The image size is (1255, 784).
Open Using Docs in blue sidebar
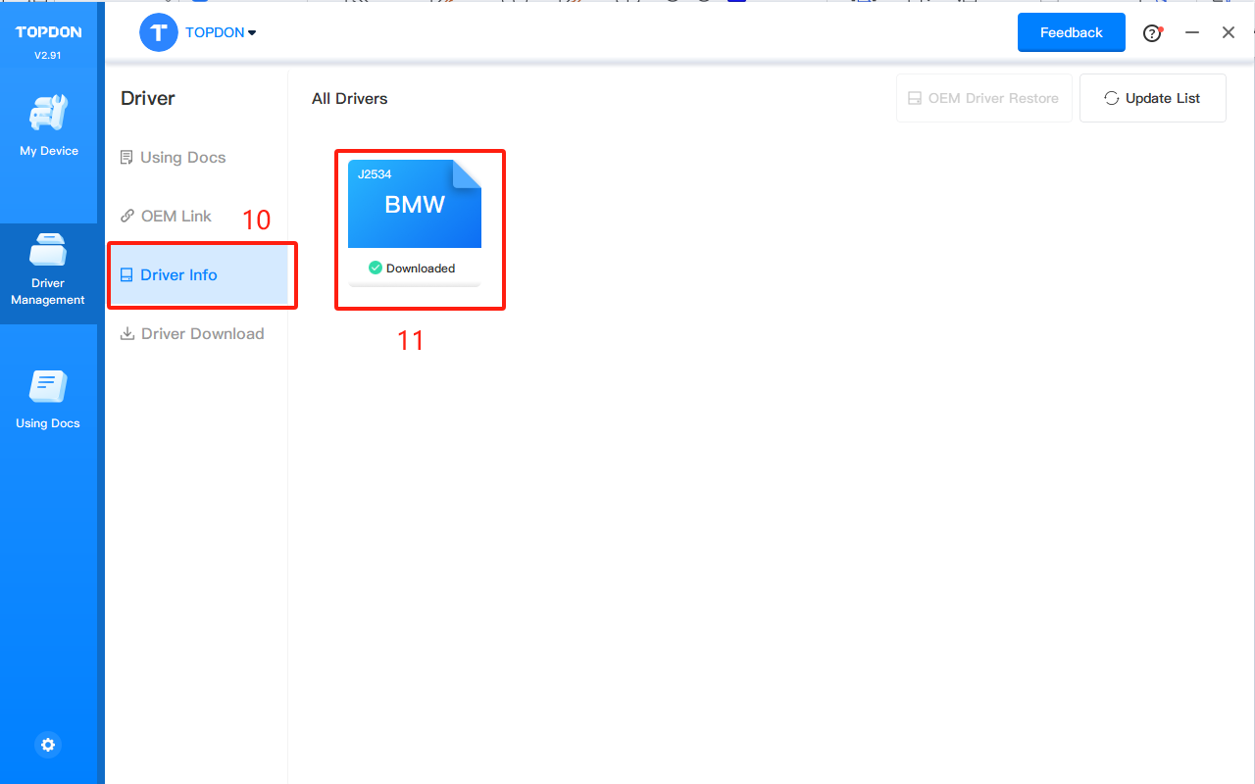click(x=48, y=399)
